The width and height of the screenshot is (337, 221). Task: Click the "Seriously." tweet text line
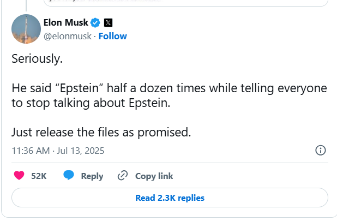37,59
